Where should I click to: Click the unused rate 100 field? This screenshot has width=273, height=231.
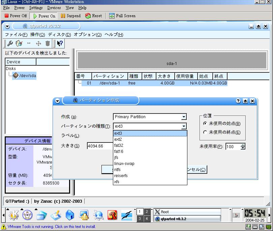pyautogui.click(x=233, y=146)
